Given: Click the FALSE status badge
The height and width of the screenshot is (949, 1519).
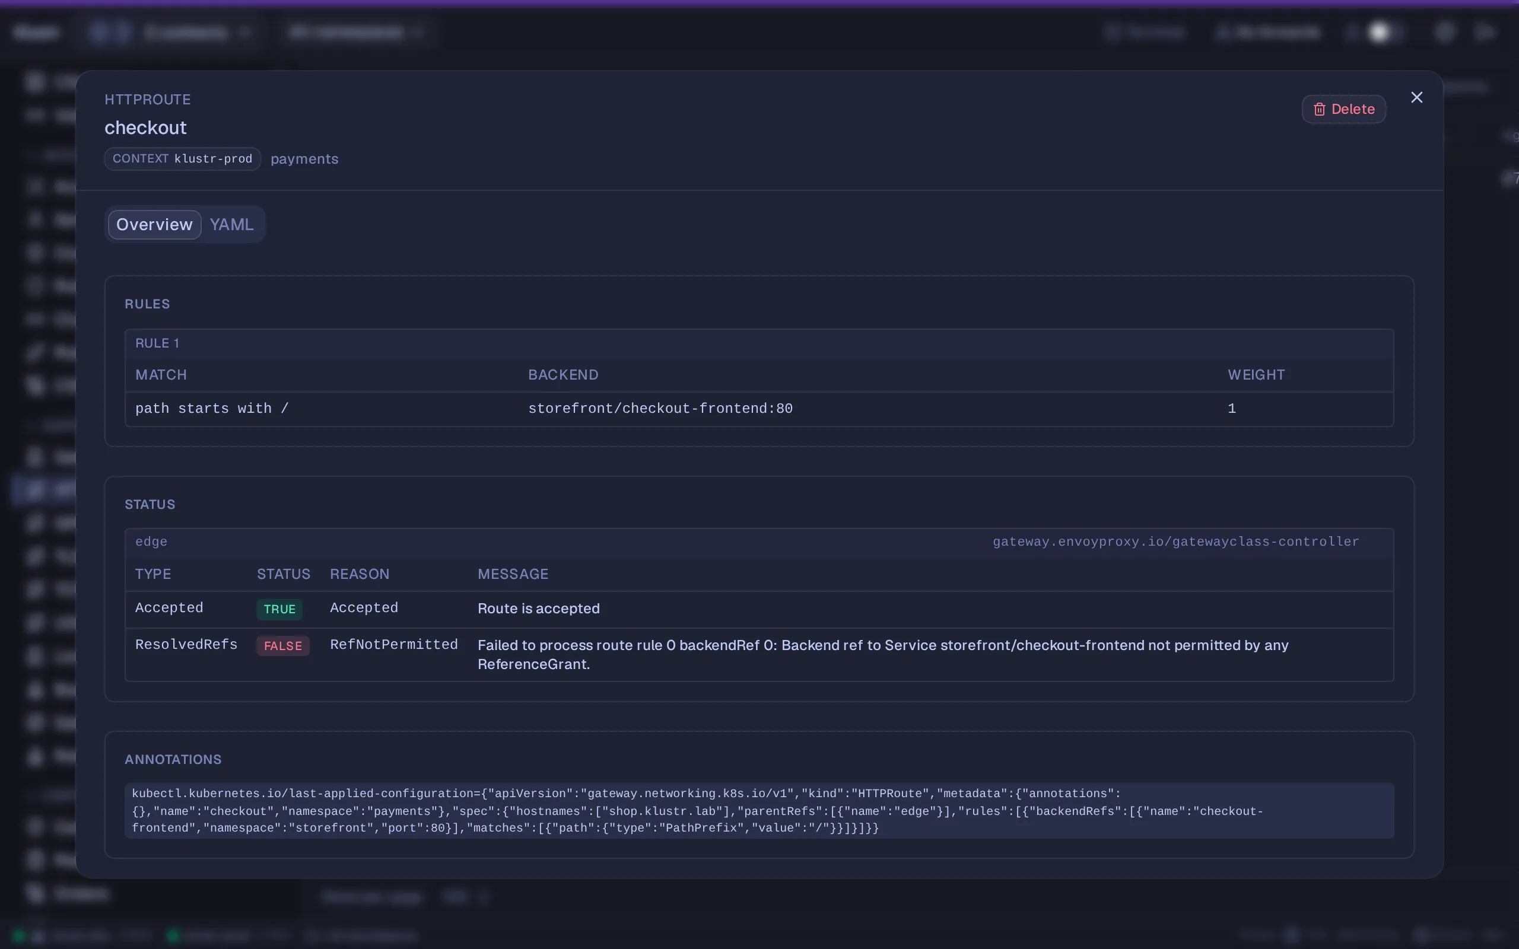Looking at the screenshot, I should 282,646.
